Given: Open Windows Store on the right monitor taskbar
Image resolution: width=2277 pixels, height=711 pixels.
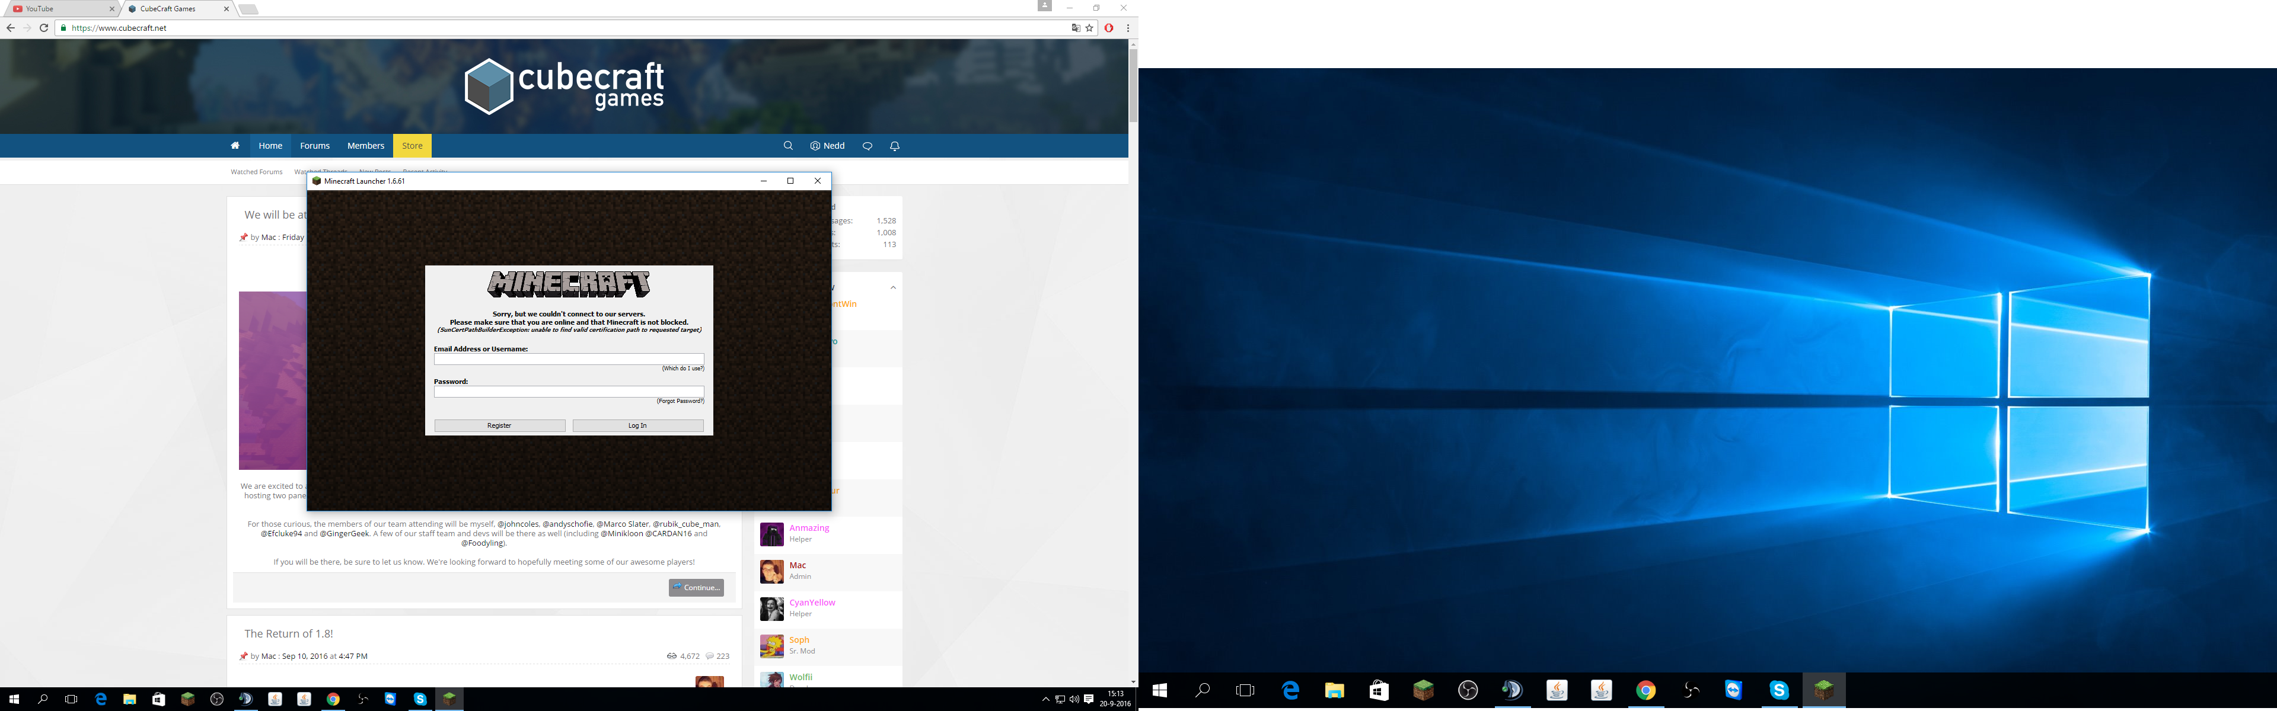Looking at the screenshot, I should coord(1379,690).
